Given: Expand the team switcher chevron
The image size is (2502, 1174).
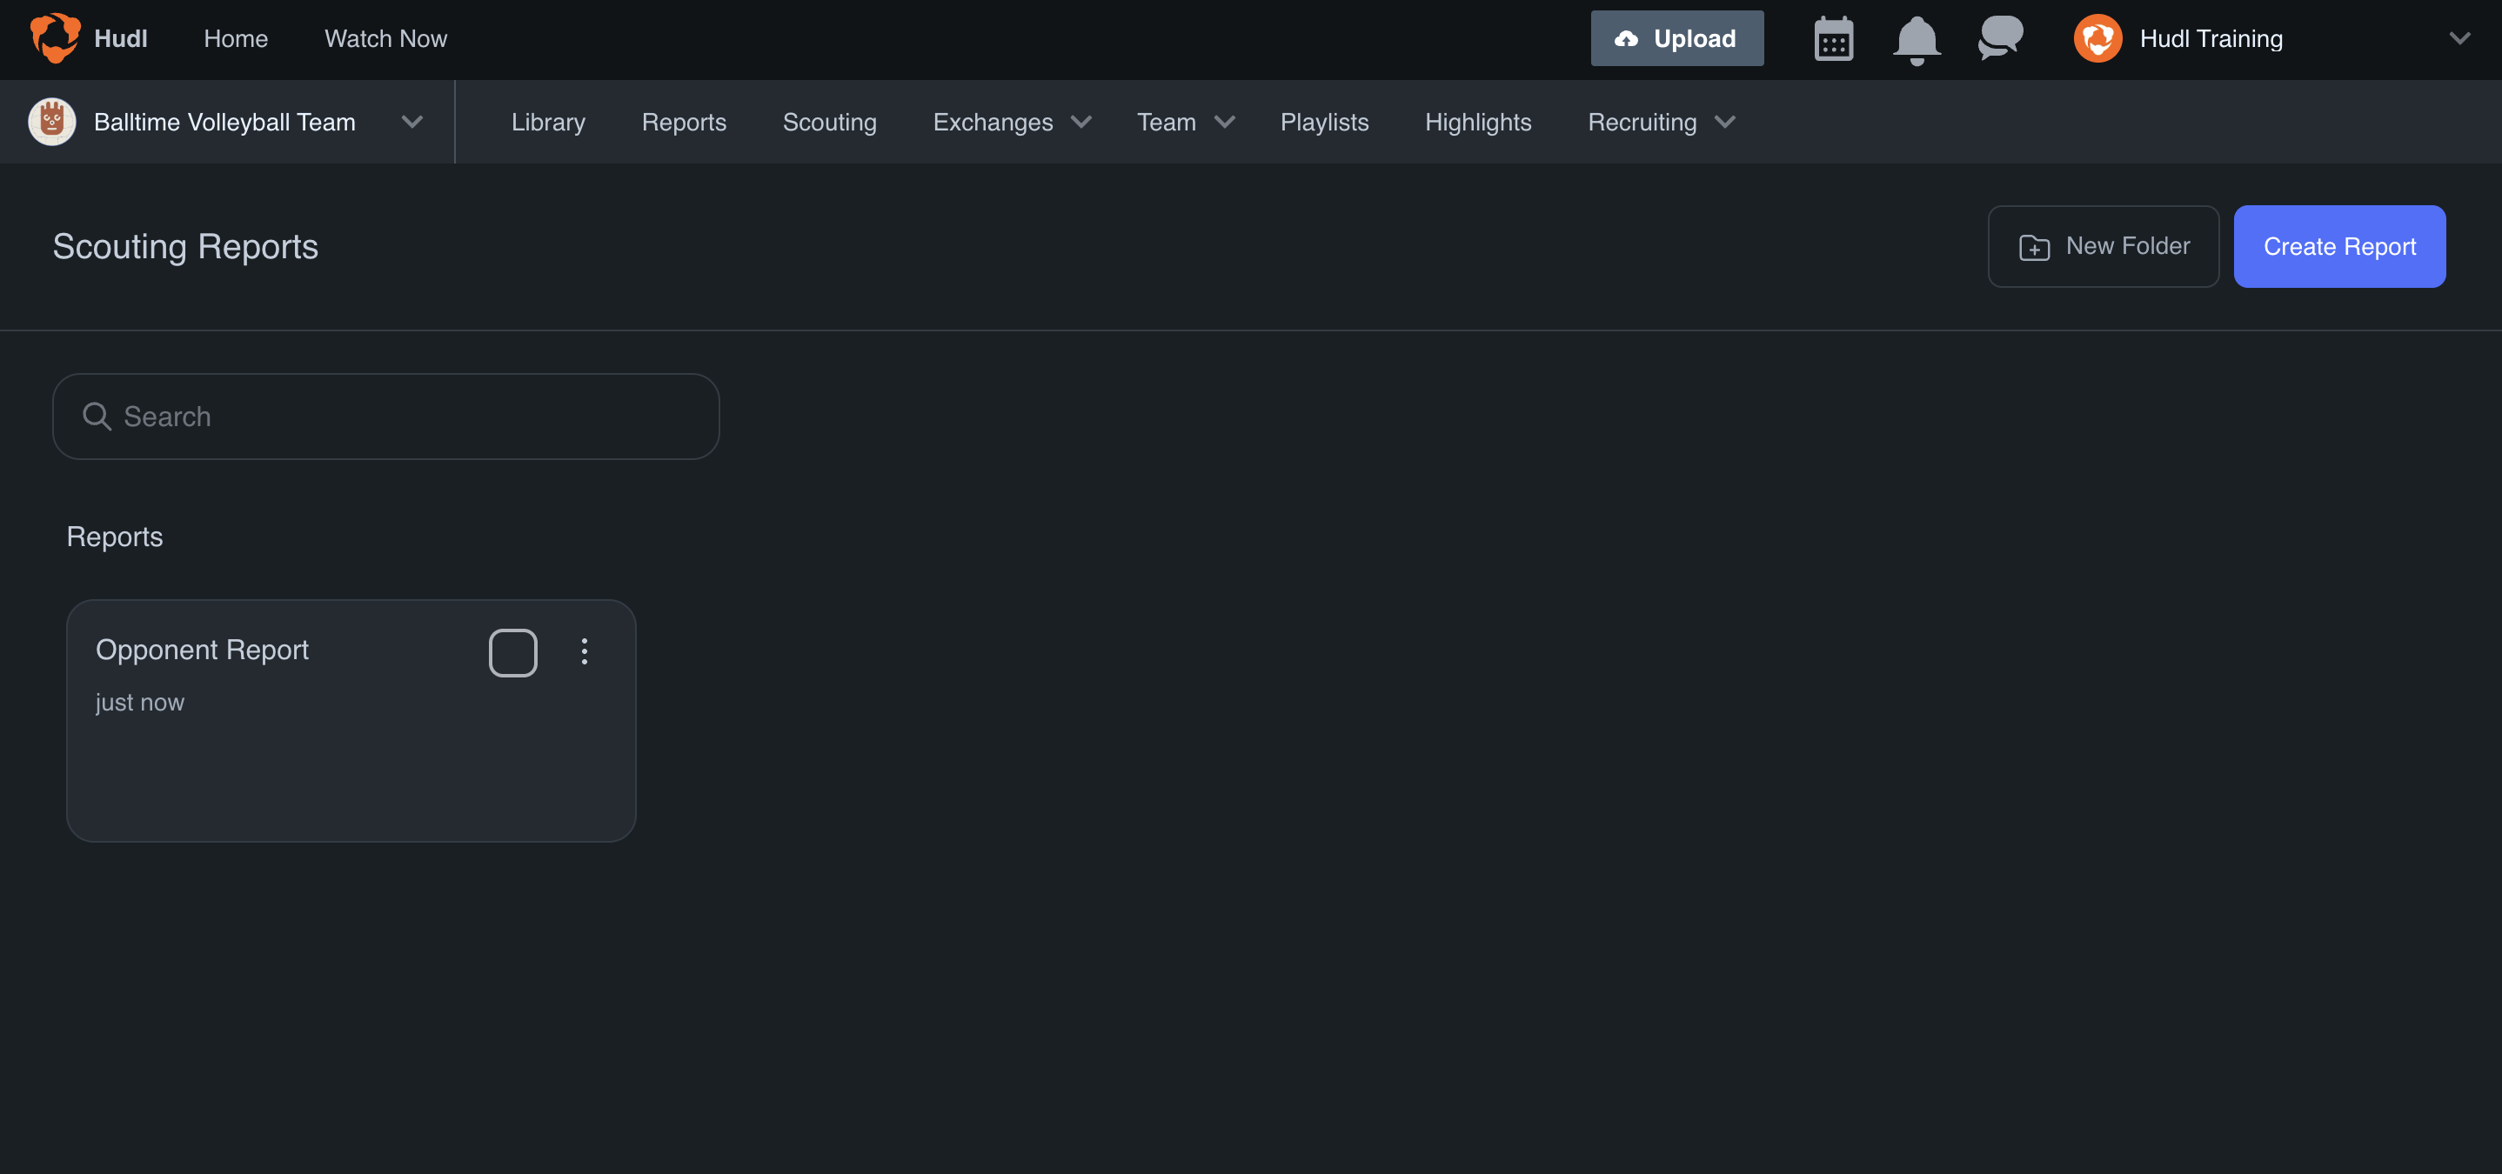Looking at the screenshot, I should click(x=411, y=123).
